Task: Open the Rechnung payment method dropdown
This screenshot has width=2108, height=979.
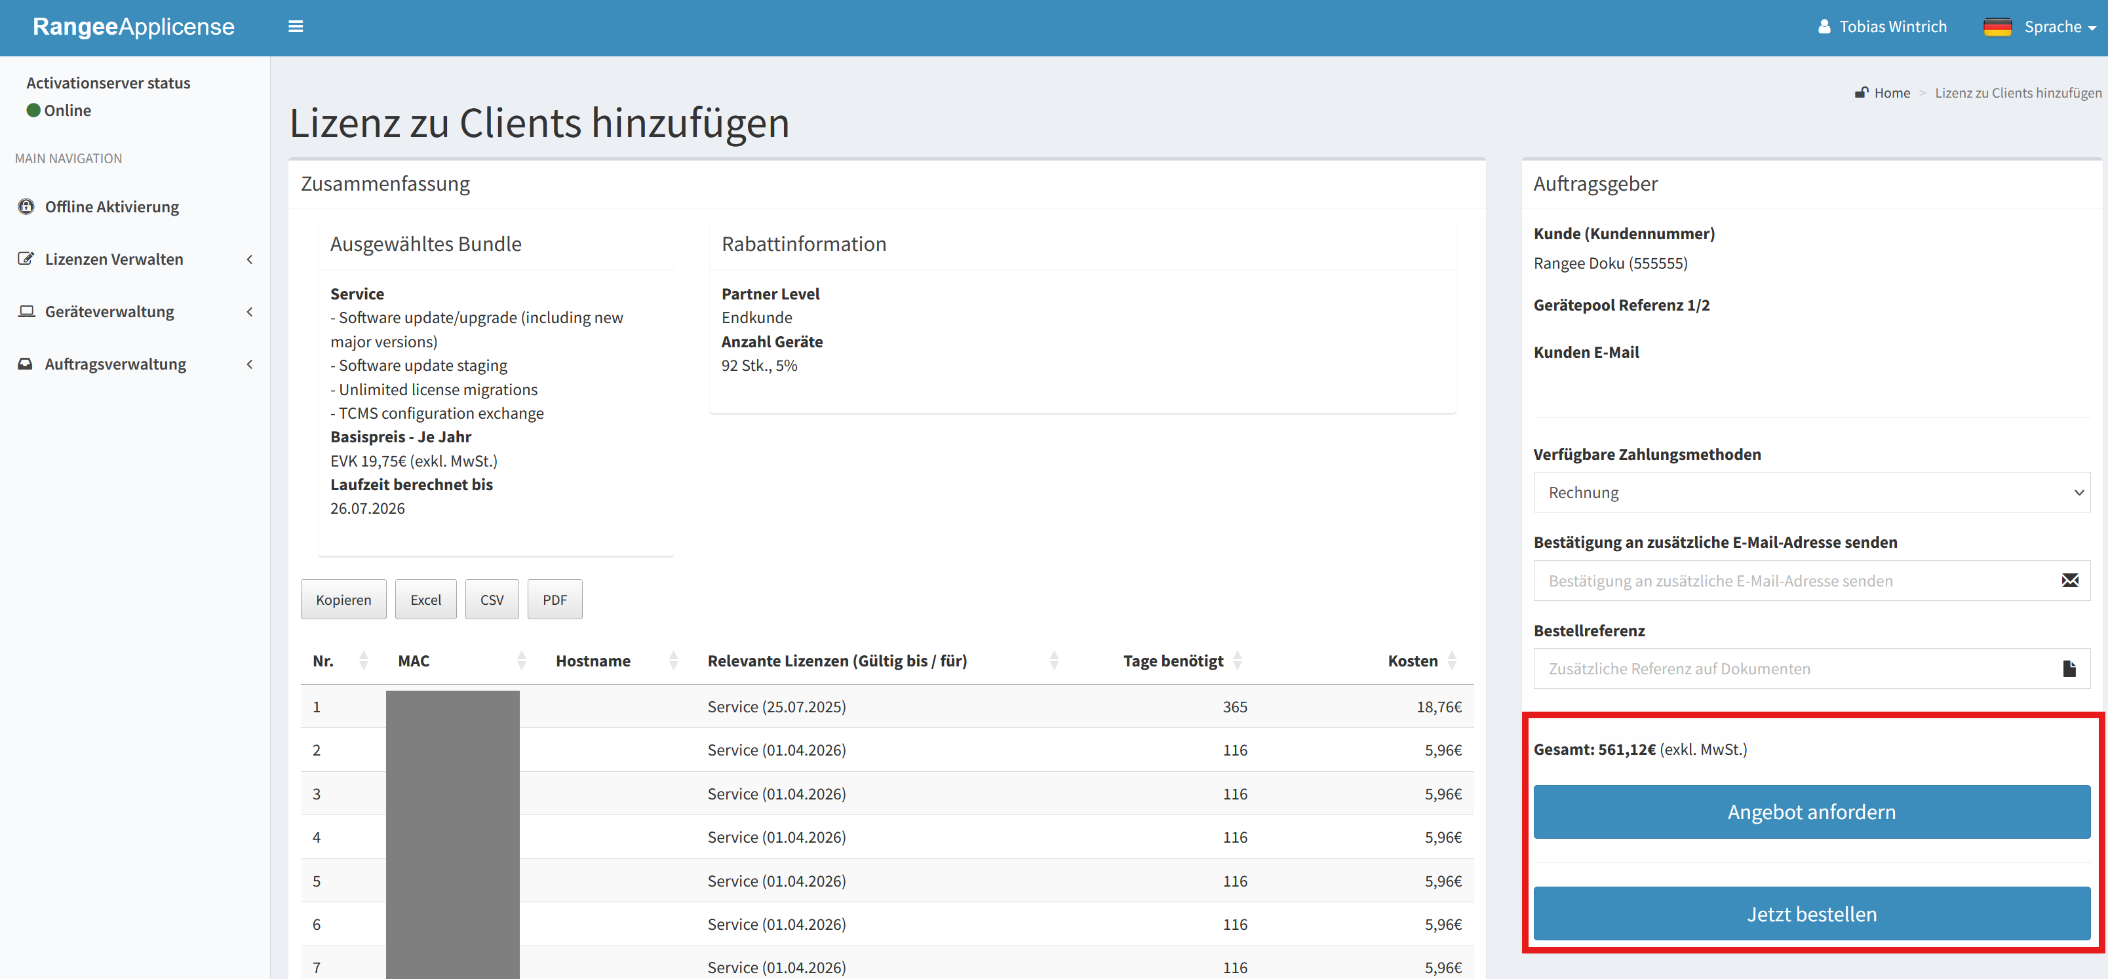Action: (x=1811, y=492)
